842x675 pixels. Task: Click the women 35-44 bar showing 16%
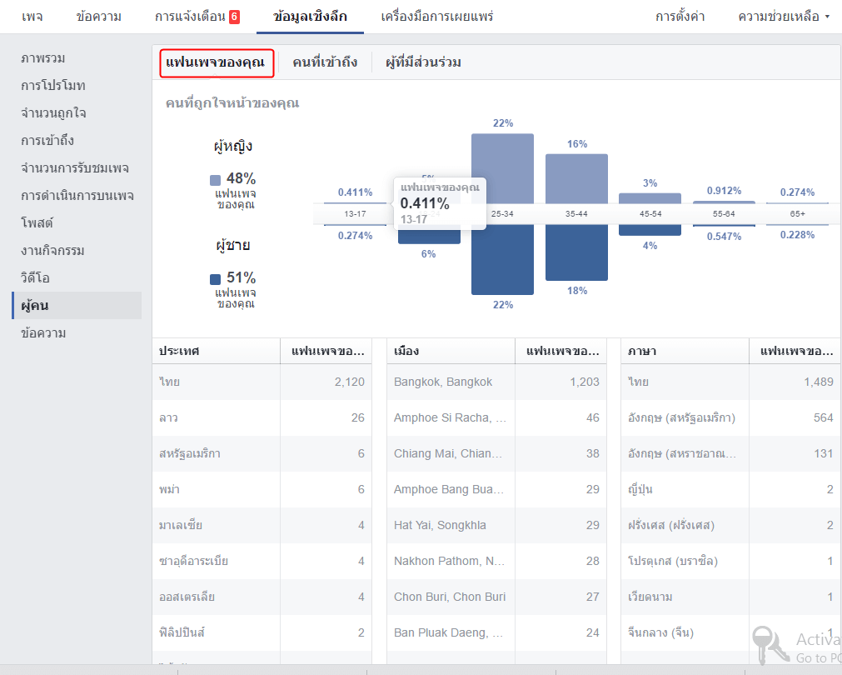click(576, 178)
